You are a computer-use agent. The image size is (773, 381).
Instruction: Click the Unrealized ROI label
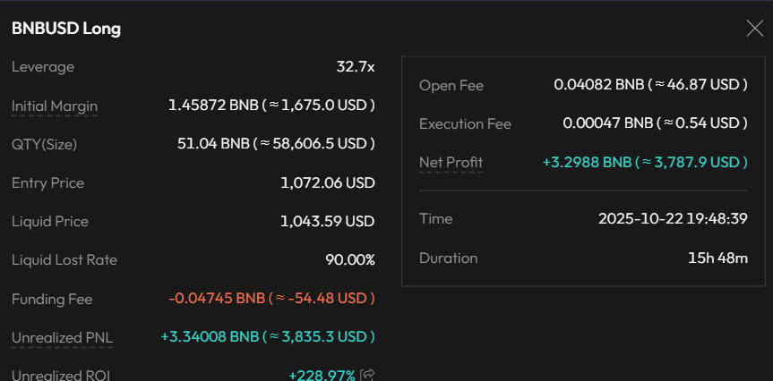(x=61, y=376)
